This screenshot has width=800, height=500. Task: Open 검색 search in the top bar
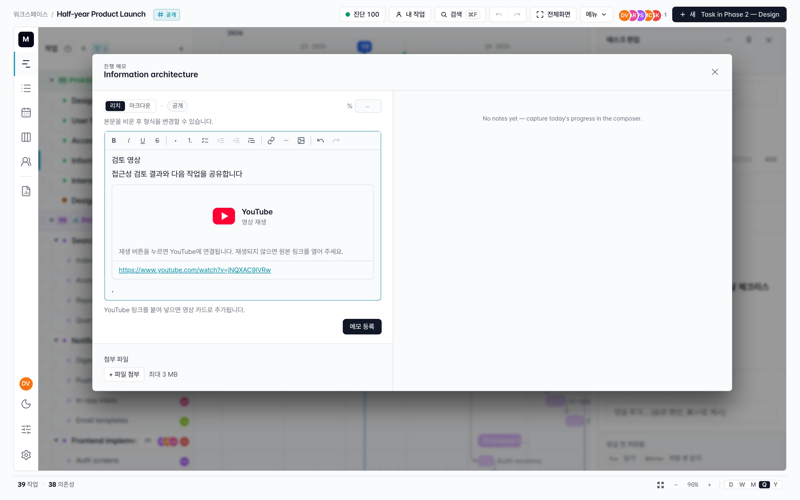460,14
